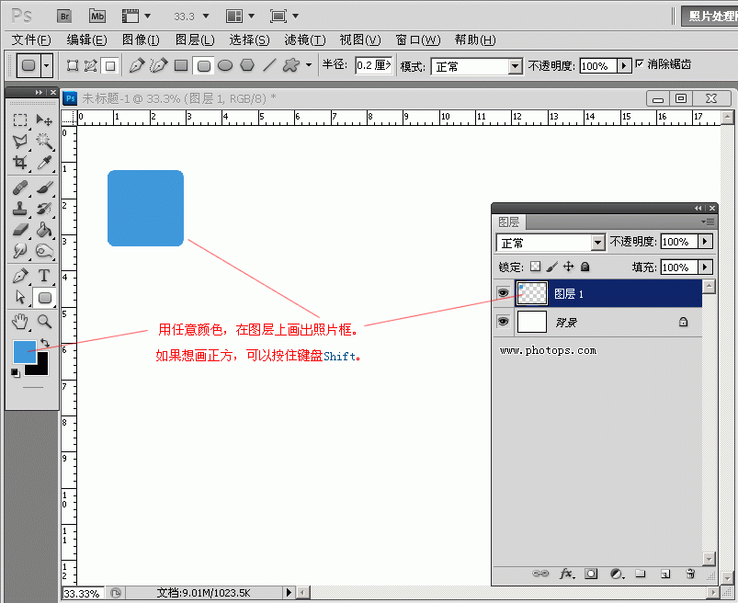Open Layers panel opacity arrow
Image resolution: width=738 pixels, height=603 pixels.
(705, 242)
